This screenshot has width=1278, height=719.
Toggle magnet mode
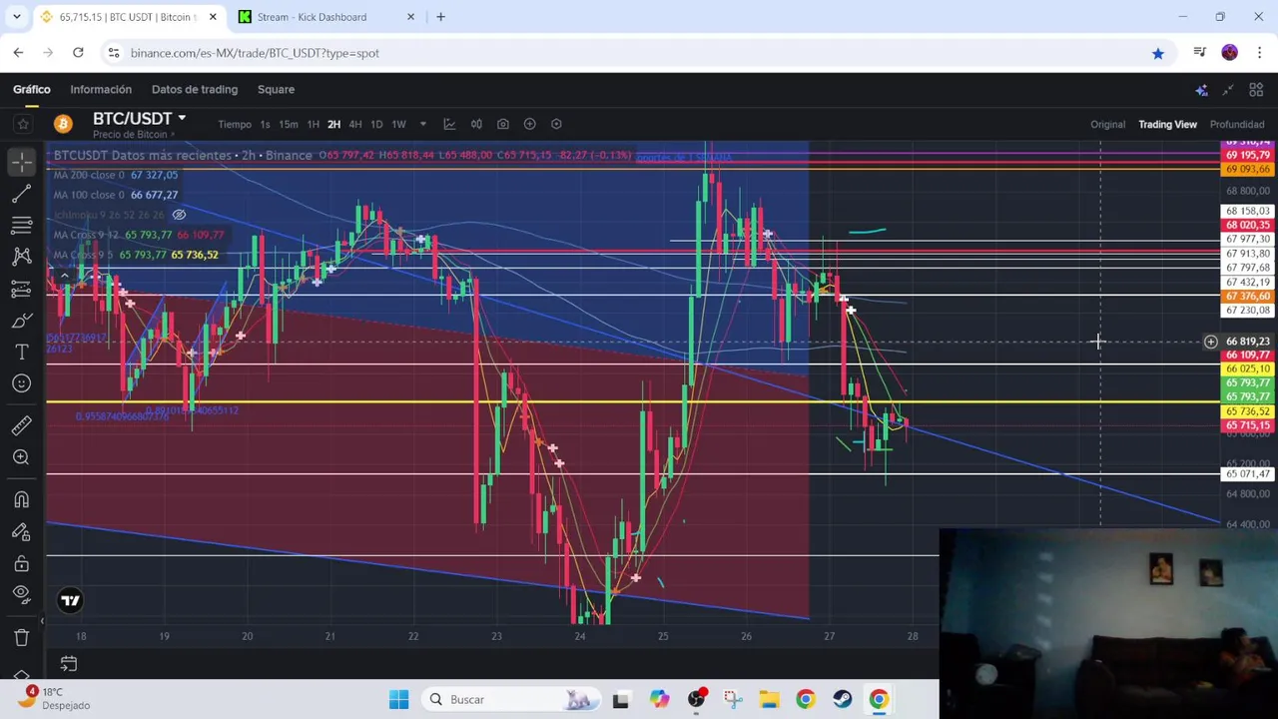[x=22, y=499]
